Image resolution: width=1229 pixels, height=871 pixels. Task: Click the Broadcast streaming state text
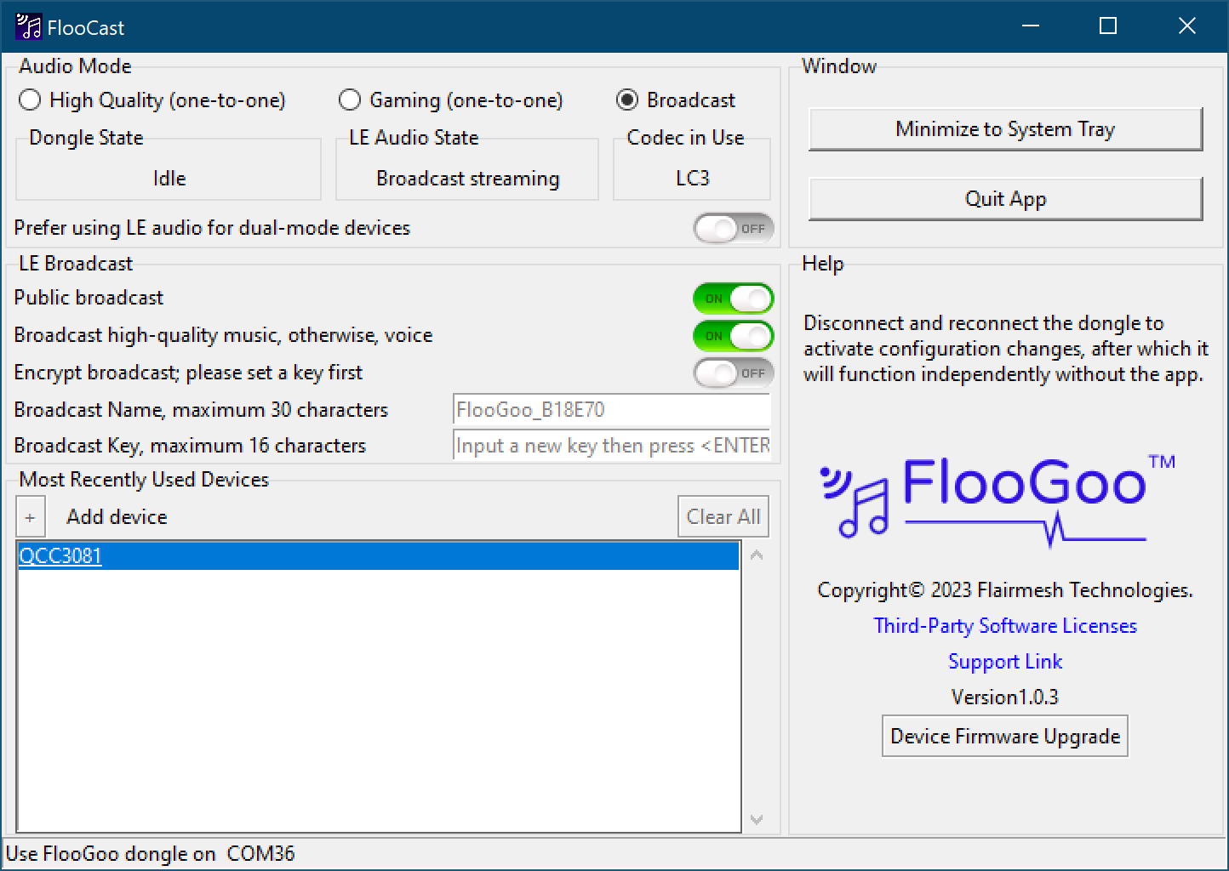(468, 179)
